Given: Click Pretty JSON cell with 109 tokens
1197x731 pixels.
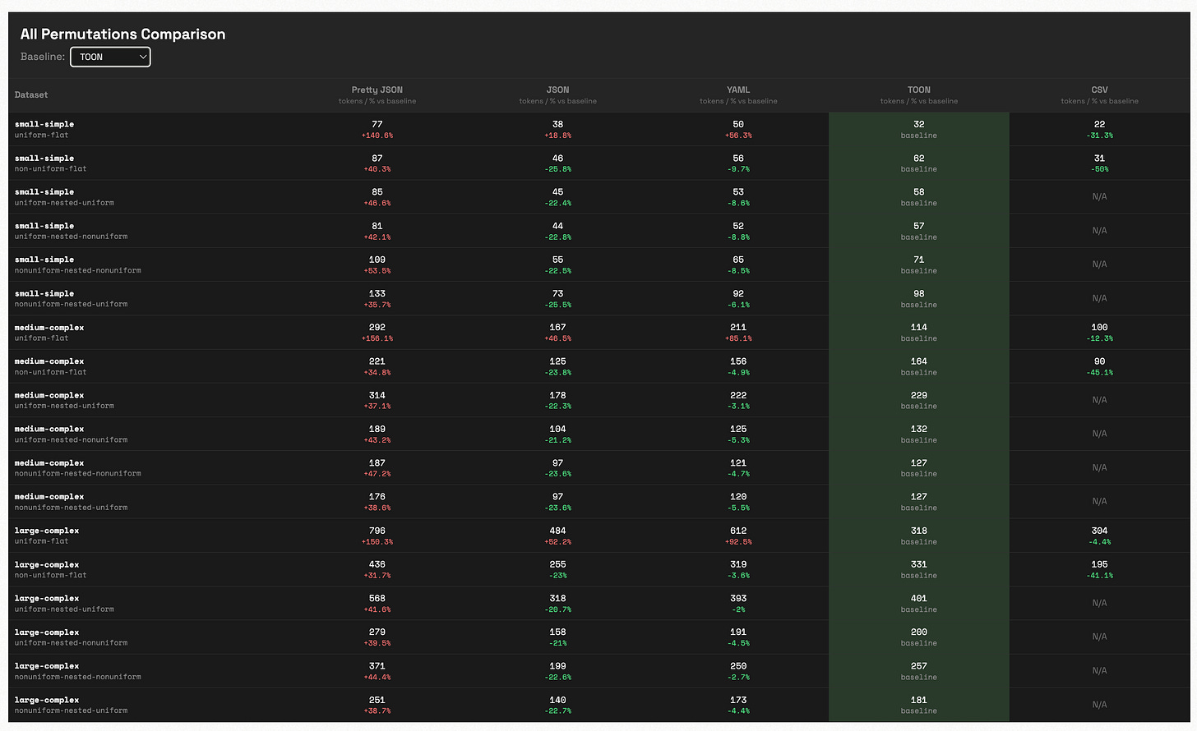Looking at the screenshot, I should coord(377,264).
